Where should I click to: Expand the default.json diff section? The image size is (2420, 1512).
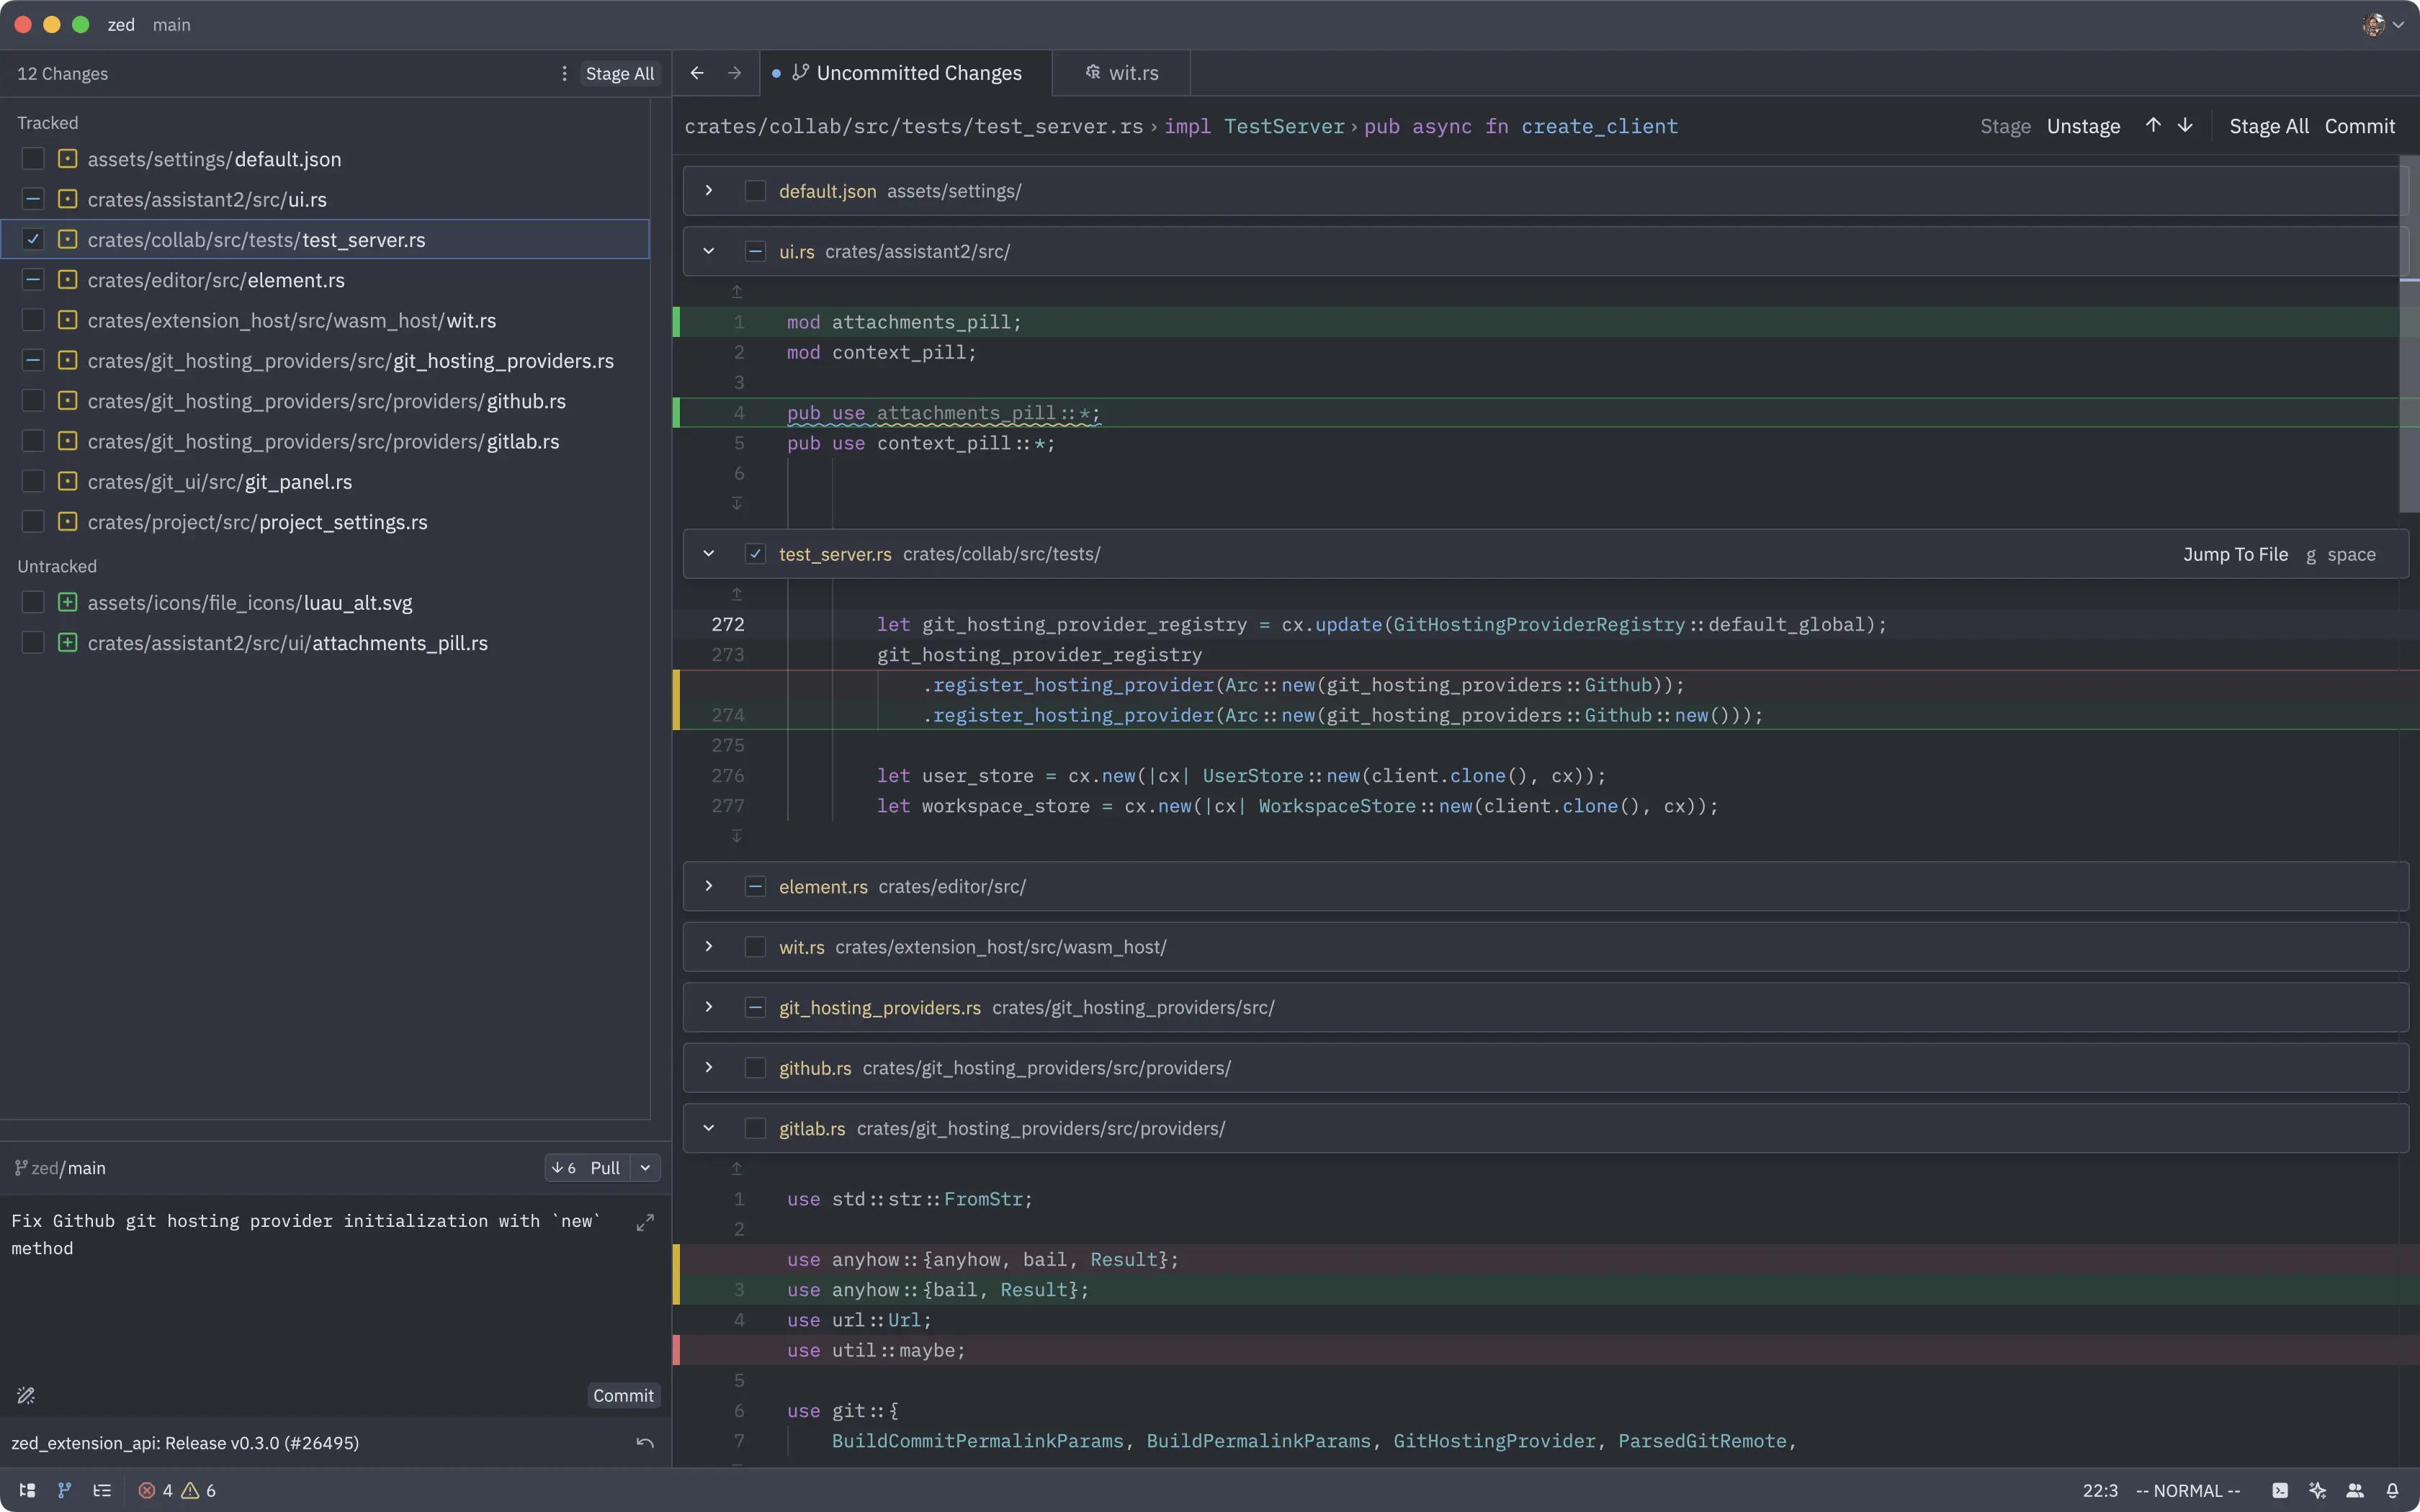point(708,191)
